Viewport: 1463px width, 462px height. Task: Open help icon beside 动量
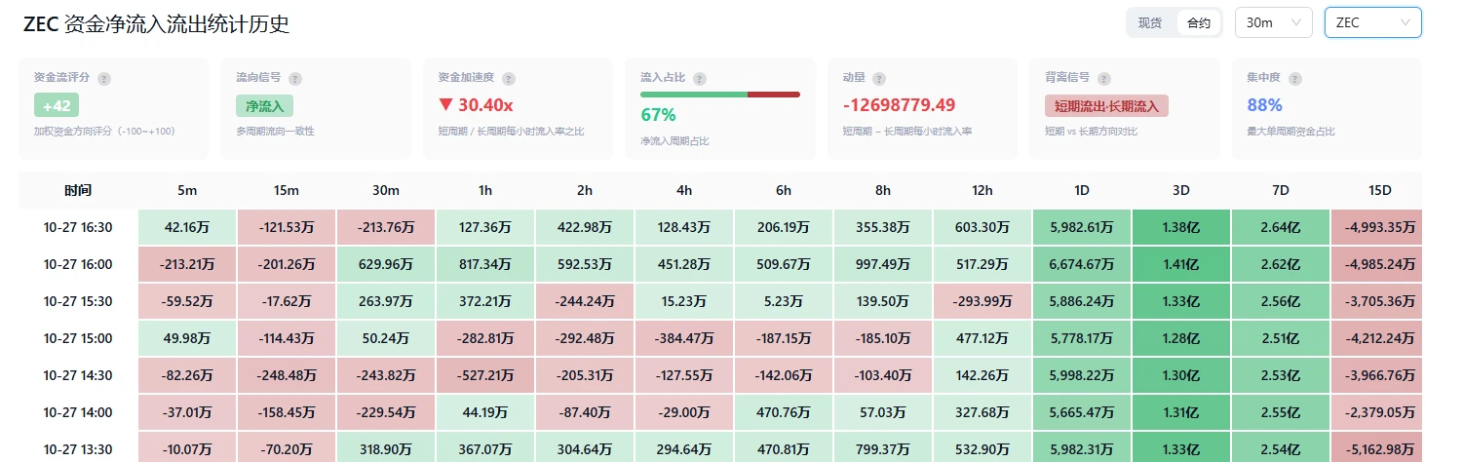[x=879, y=79]
